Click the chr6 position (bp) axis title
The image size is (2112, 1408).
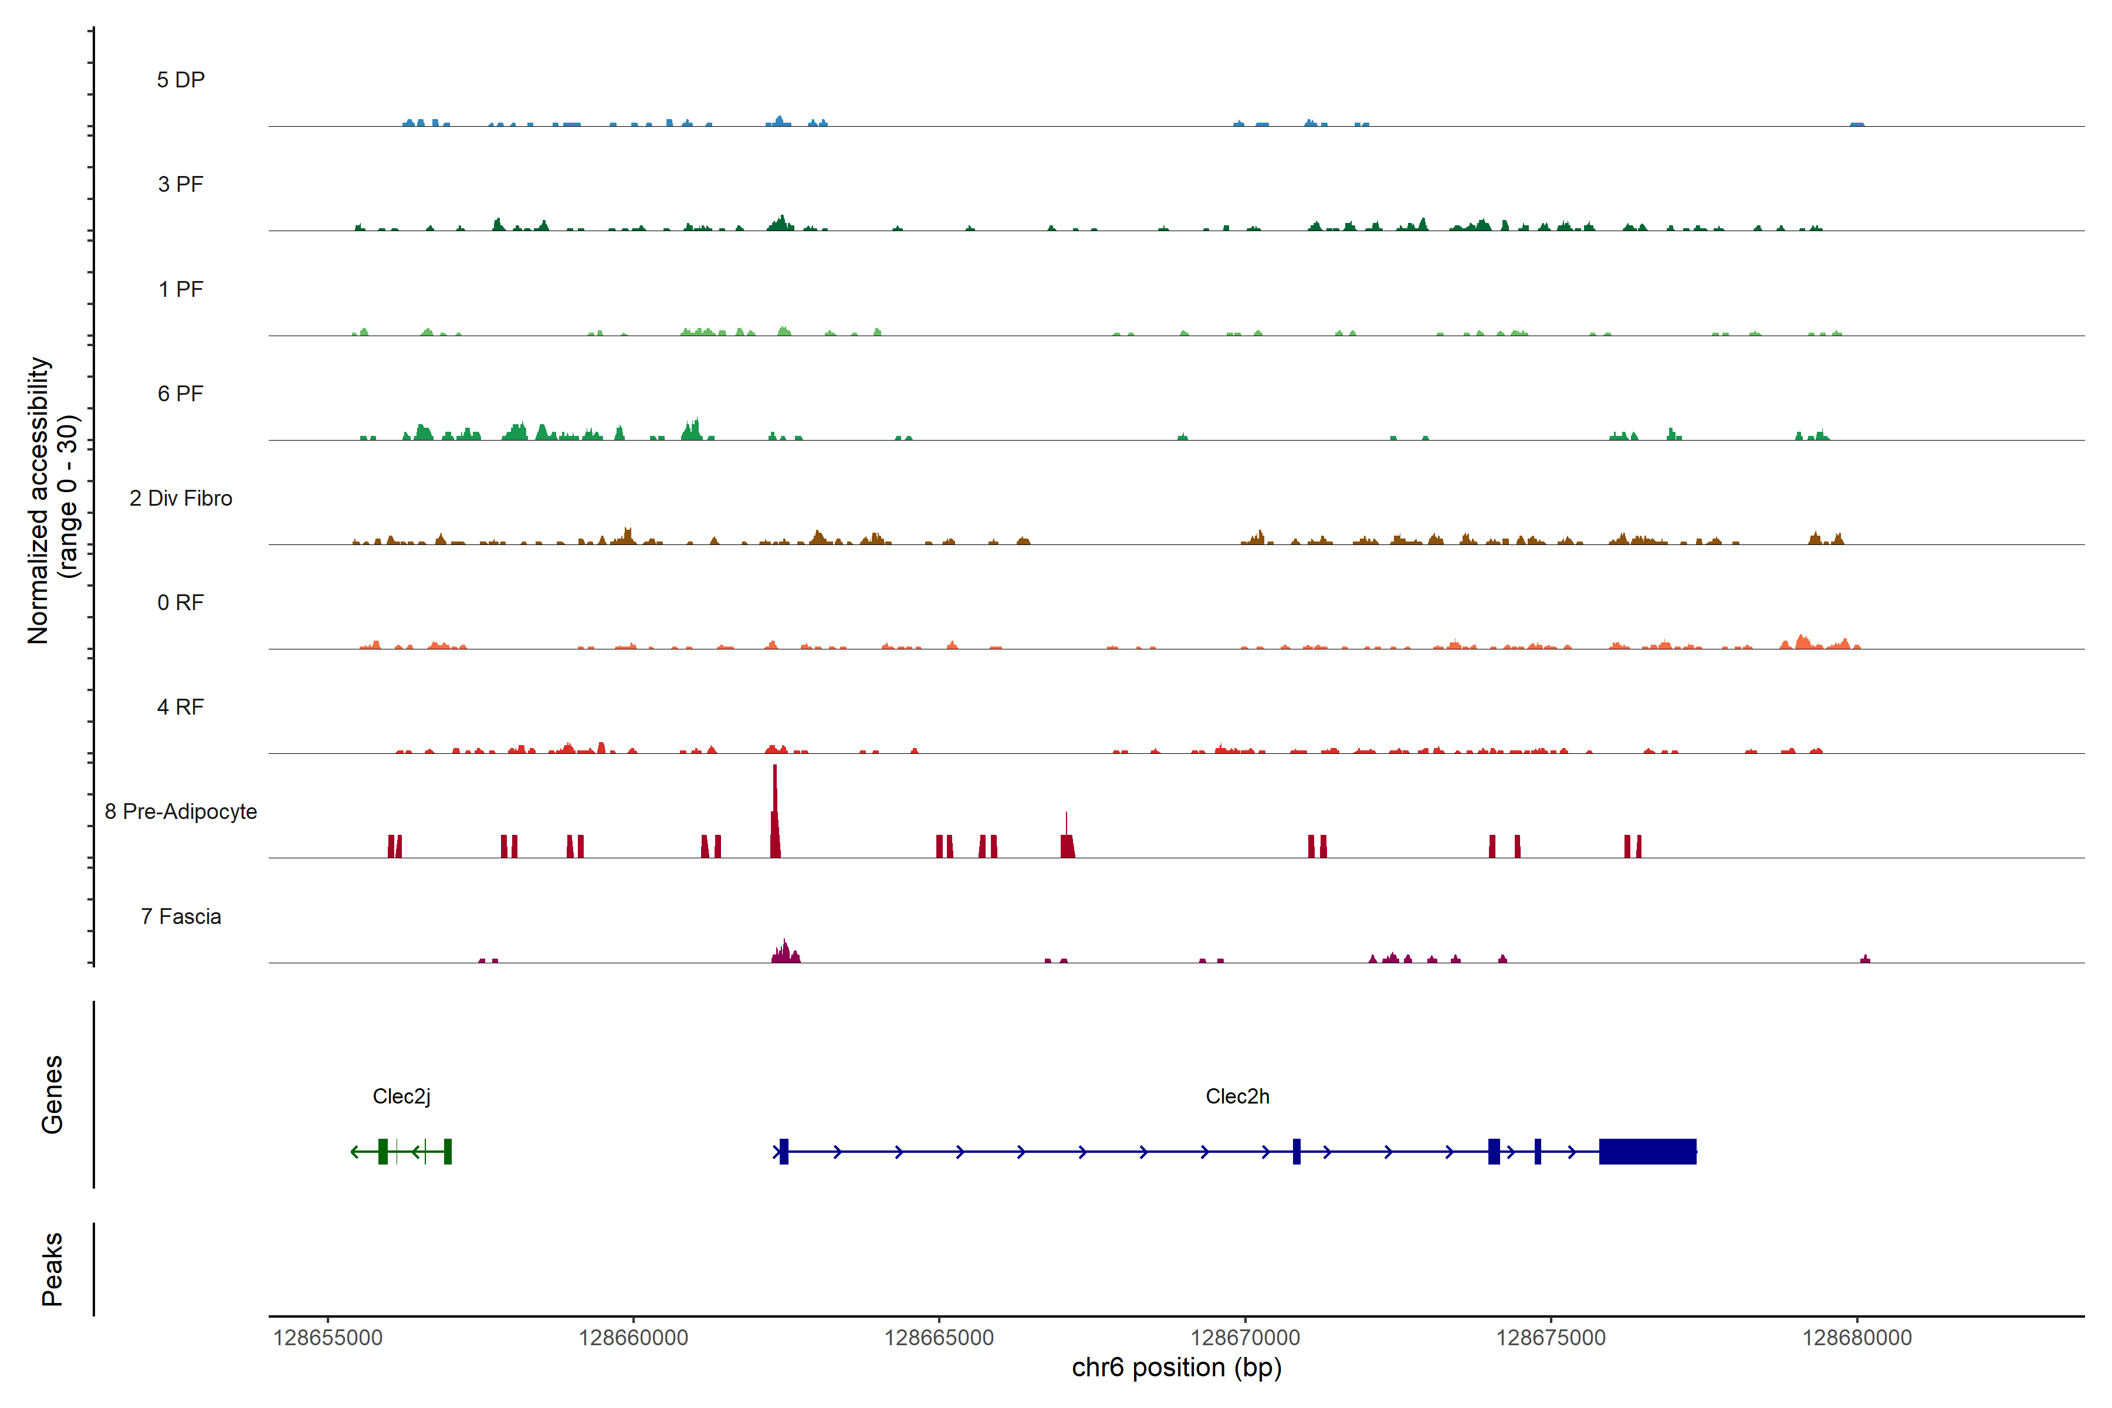click(x=1176, y=1368)
